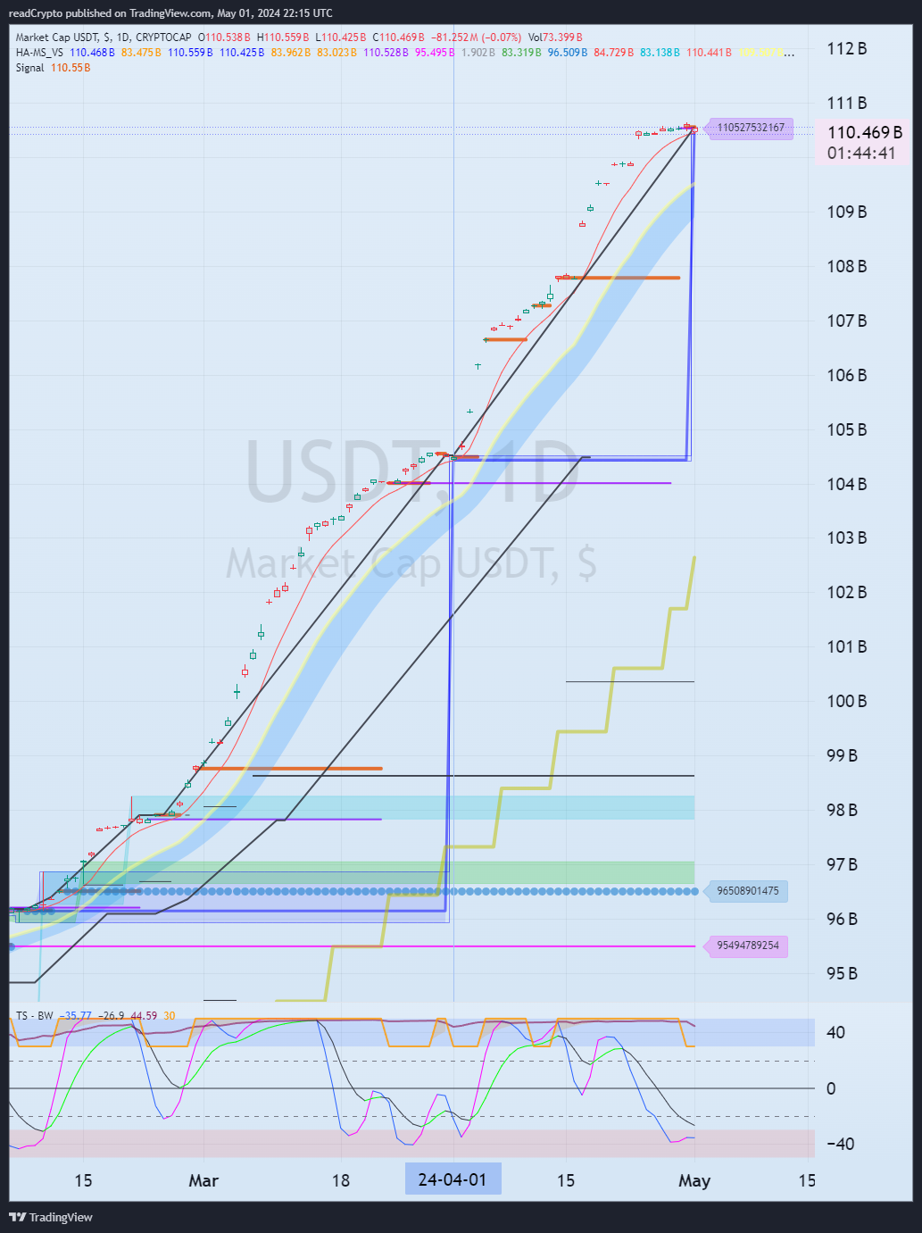Click HA-MS_VS value 1.902B
The height and width of the screenshot is (1233, 922).
click(x=478, y=53)
